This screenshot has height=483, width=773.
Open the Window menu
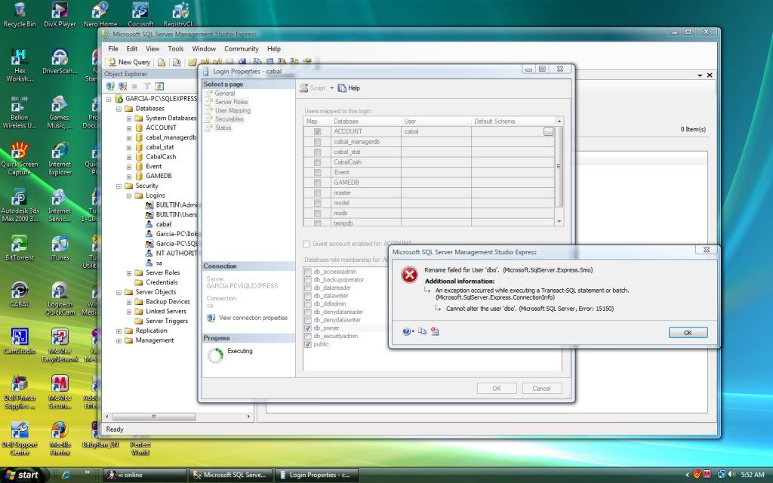(x=204, y=49)
